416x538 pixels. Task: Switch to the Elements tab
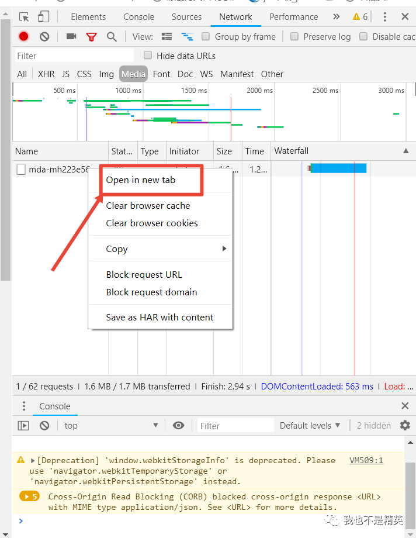click(x=88, y=17)
